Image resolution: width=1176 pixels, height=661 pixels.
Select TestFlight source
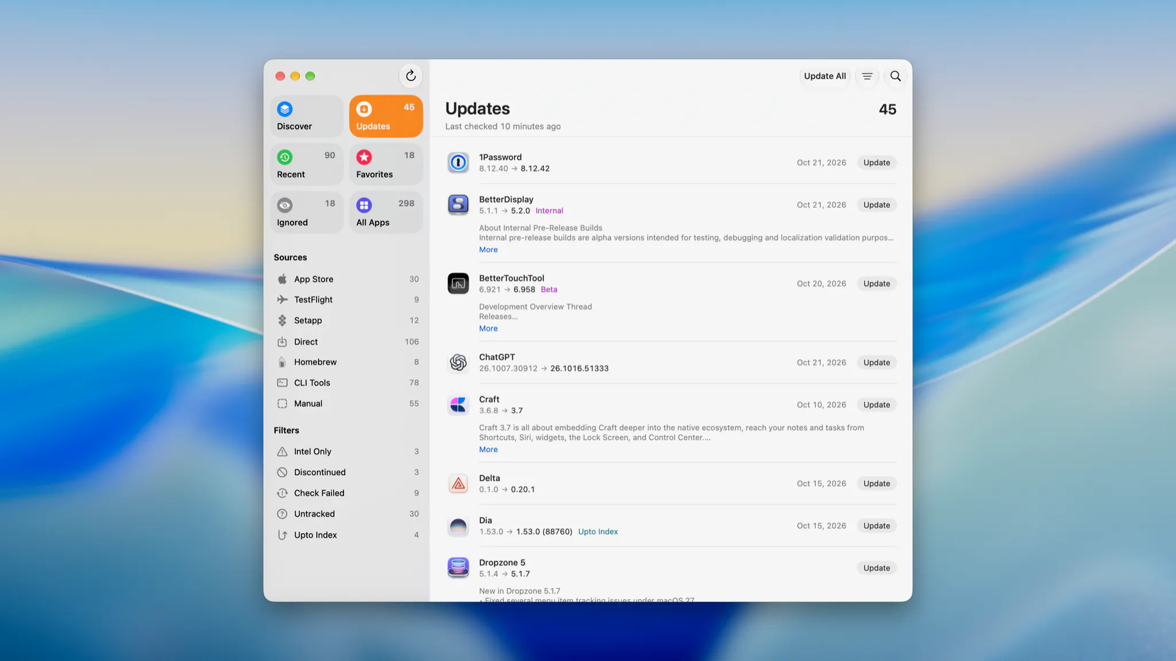[x=347, y=300]
